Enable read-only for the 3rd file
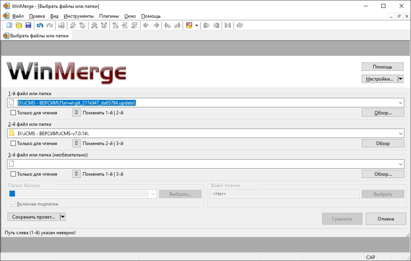411x261 pixels. point(13,174)
